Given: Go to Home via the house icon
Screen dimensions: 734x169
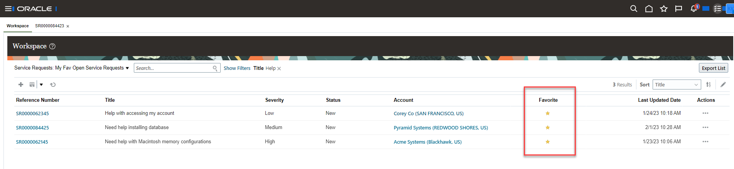Looking at the screenshot, I should (x=649, y=8).
